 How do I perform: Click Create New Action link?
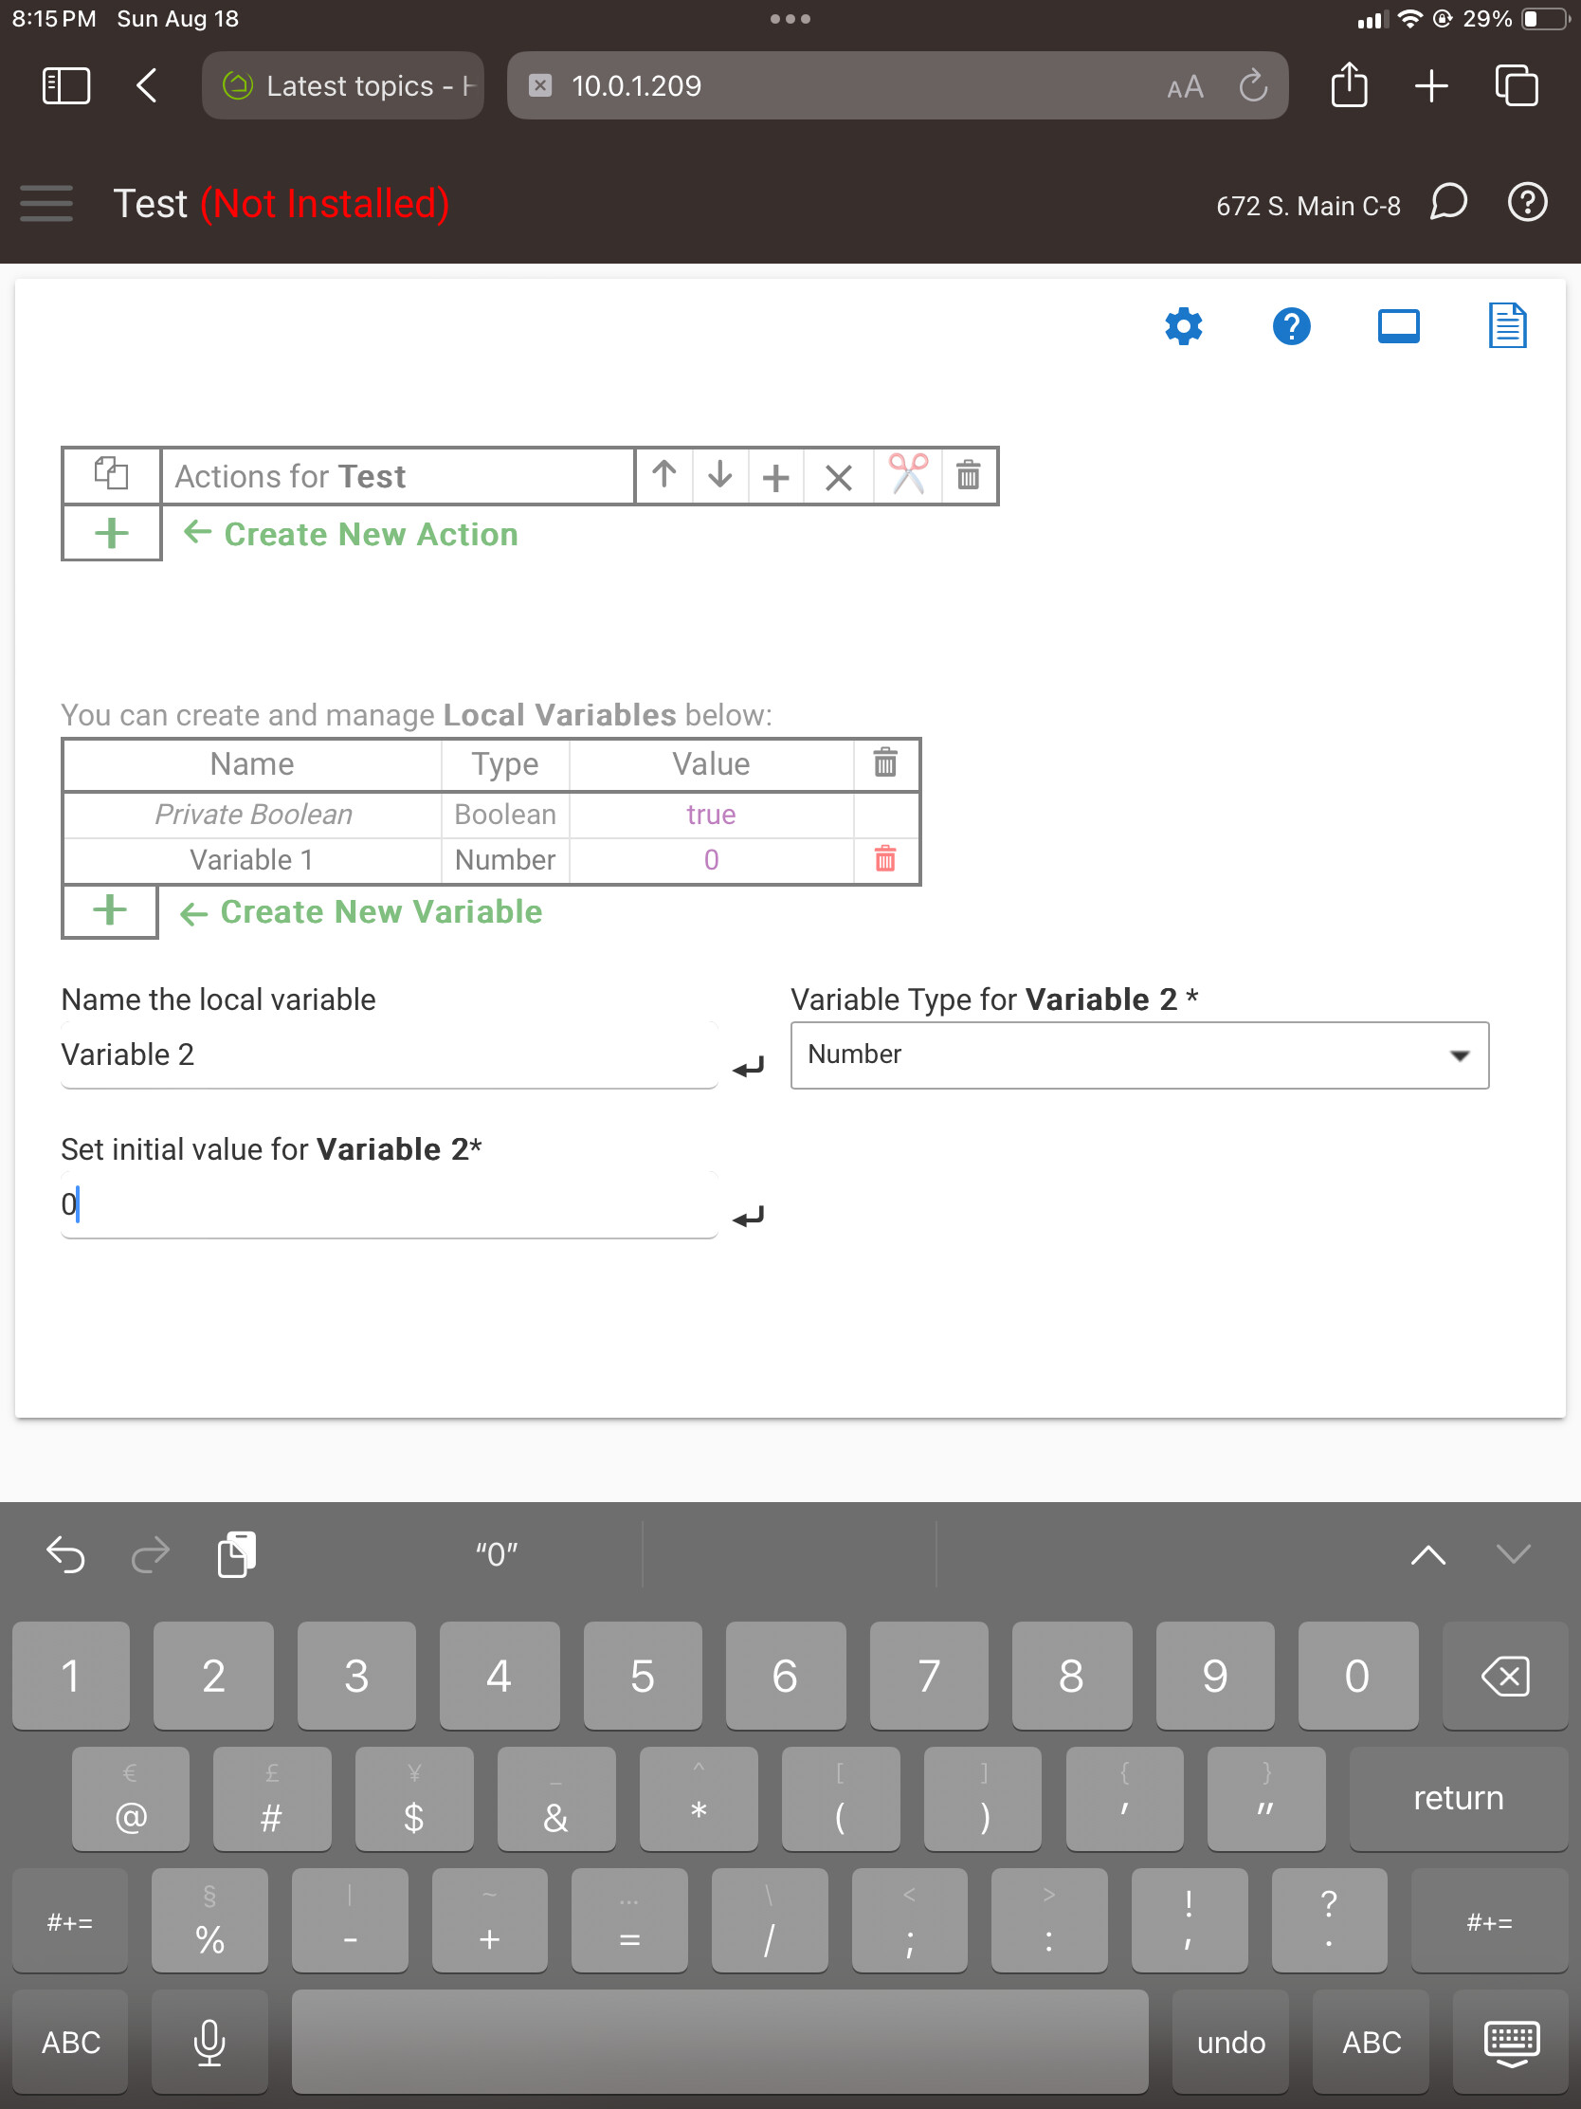point(370,534)
